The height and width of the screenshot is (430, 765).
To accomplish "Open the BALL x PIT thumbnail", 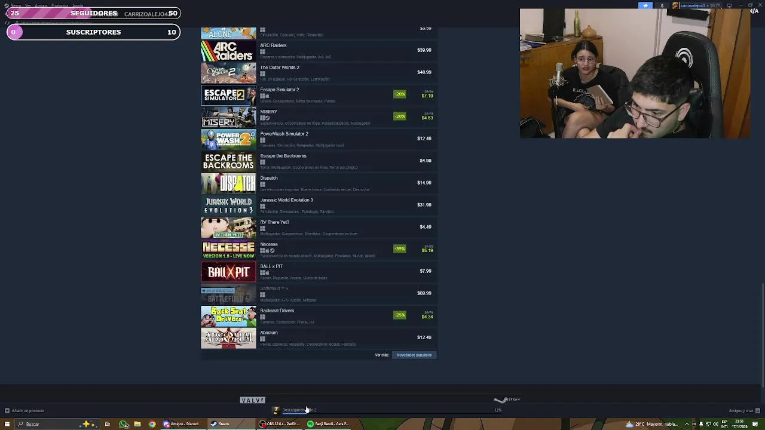I will click(228, 273).
